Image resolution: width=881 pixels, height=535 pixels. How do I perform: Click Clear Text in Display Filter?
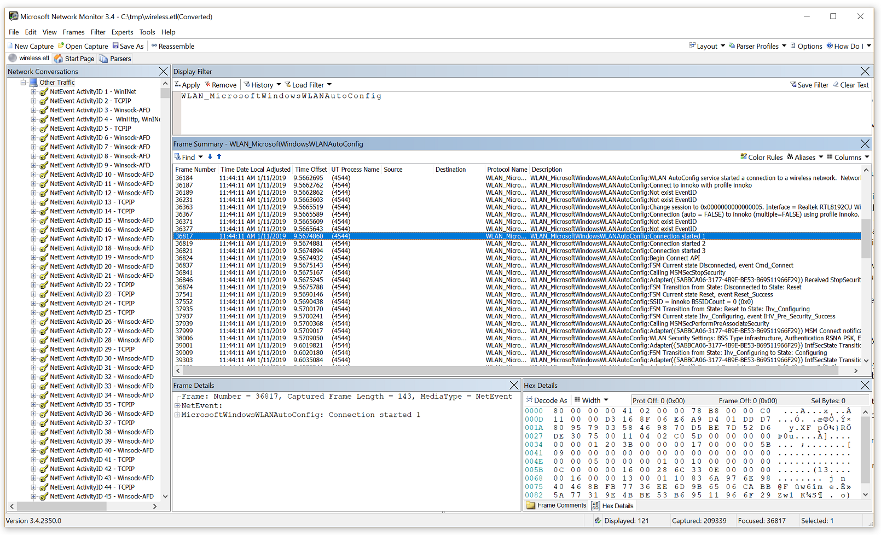[x=850, y=85]
